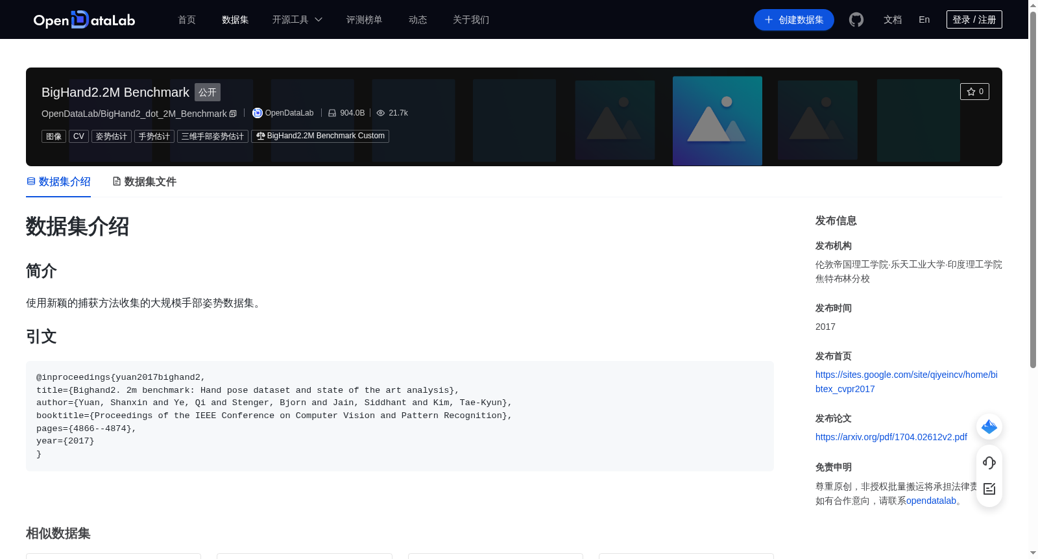1038x559 pixels.
Task: Click the OpenDataLab publisher name
Action: pyautogui.click(x=289, y=113)
